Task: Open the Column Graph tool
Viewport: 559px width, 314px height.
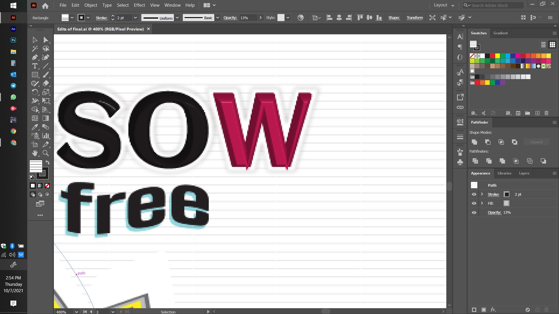Action: point(46,136)
